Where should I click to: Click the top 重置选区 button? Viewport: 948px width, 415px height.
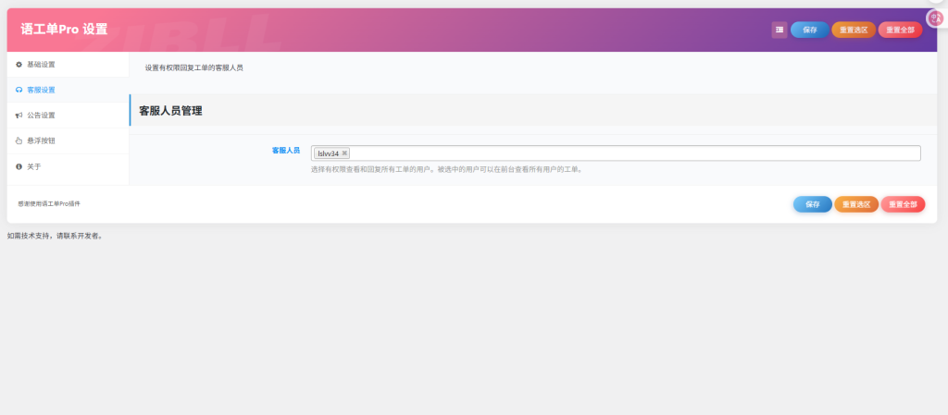point(853,30)
